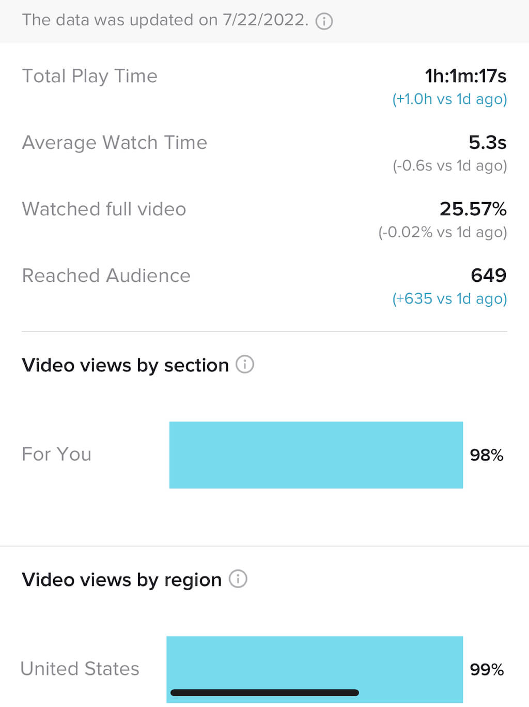This screenshot has width=529, height=707.
Task: Select the Watched full video label
Action: (104, 209)
